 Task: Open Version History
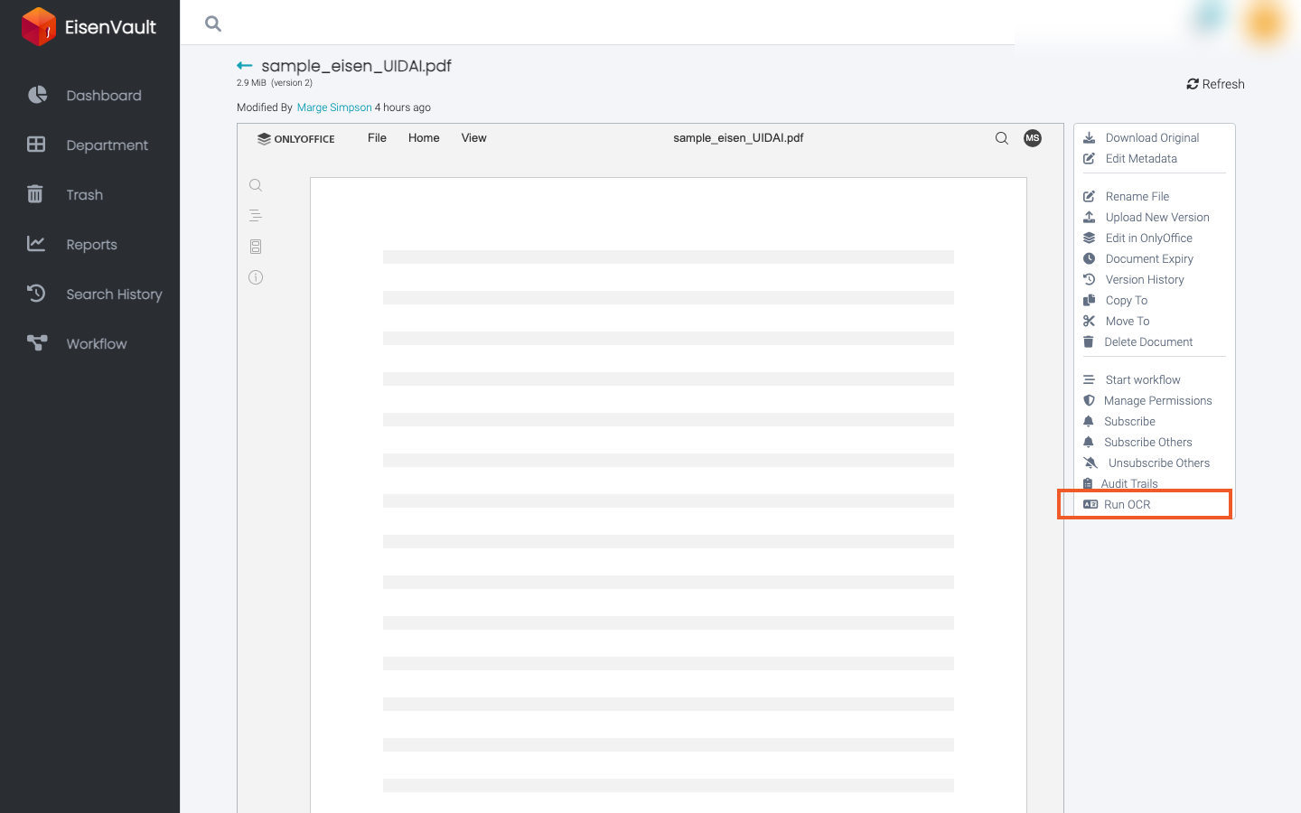1145,280
